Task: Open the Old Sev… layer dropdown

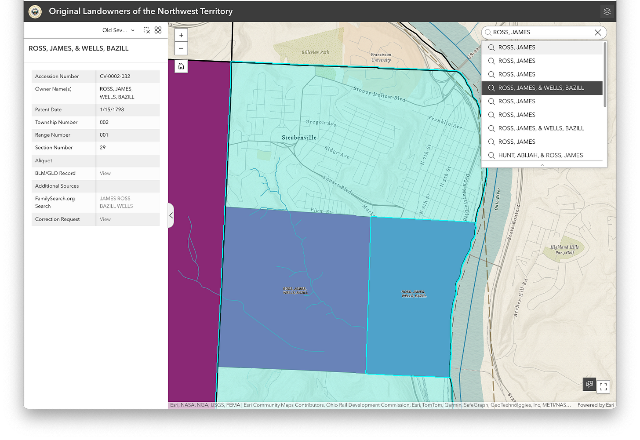Action: pyautogui.click(x=118, y=30)
